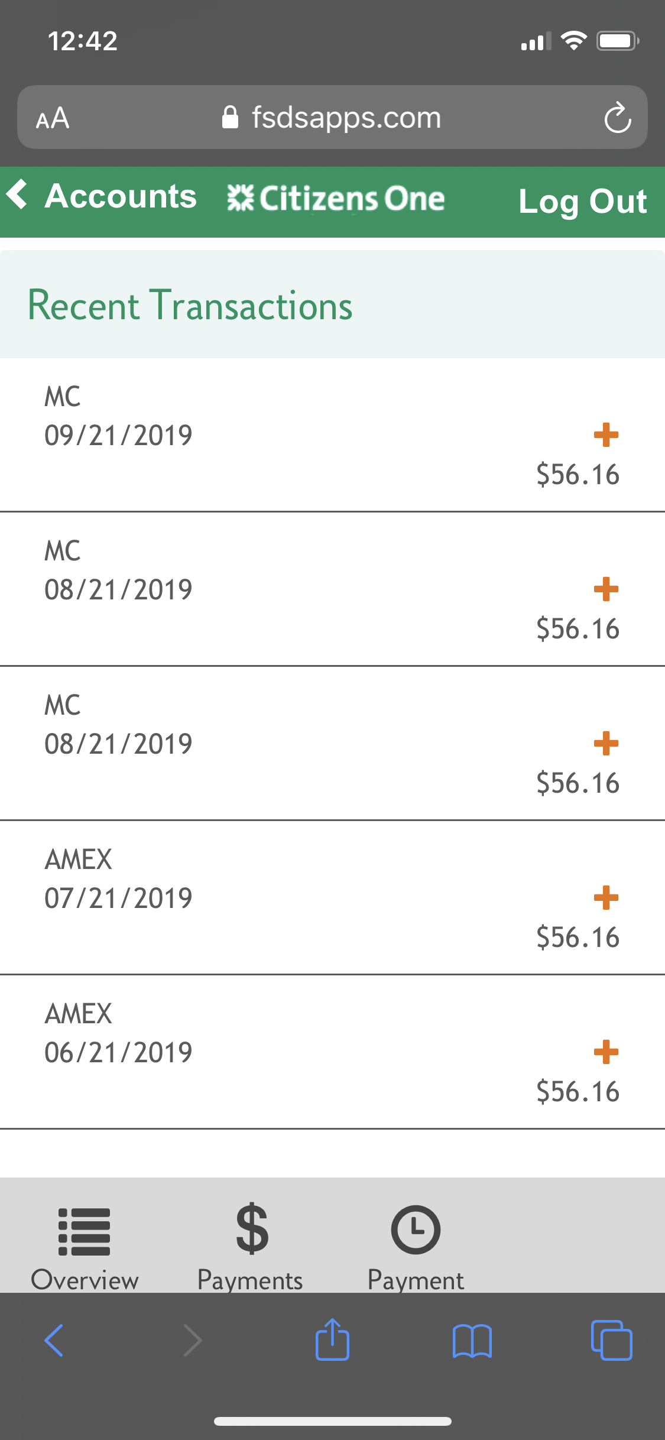This screenshot has height=1440, width=665.
Task: Open the Overview tab label
Action: [x=85, y=1280]
